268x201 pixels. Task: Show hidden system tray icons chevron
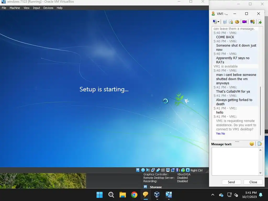(213, 195)
